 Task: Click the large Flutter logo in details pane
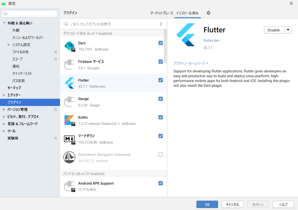point(185,35)
